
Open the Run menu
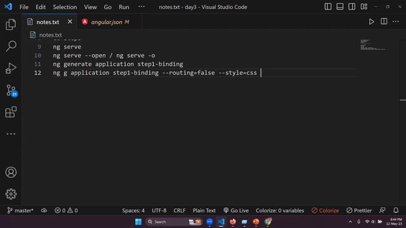[x=124, y=7]
